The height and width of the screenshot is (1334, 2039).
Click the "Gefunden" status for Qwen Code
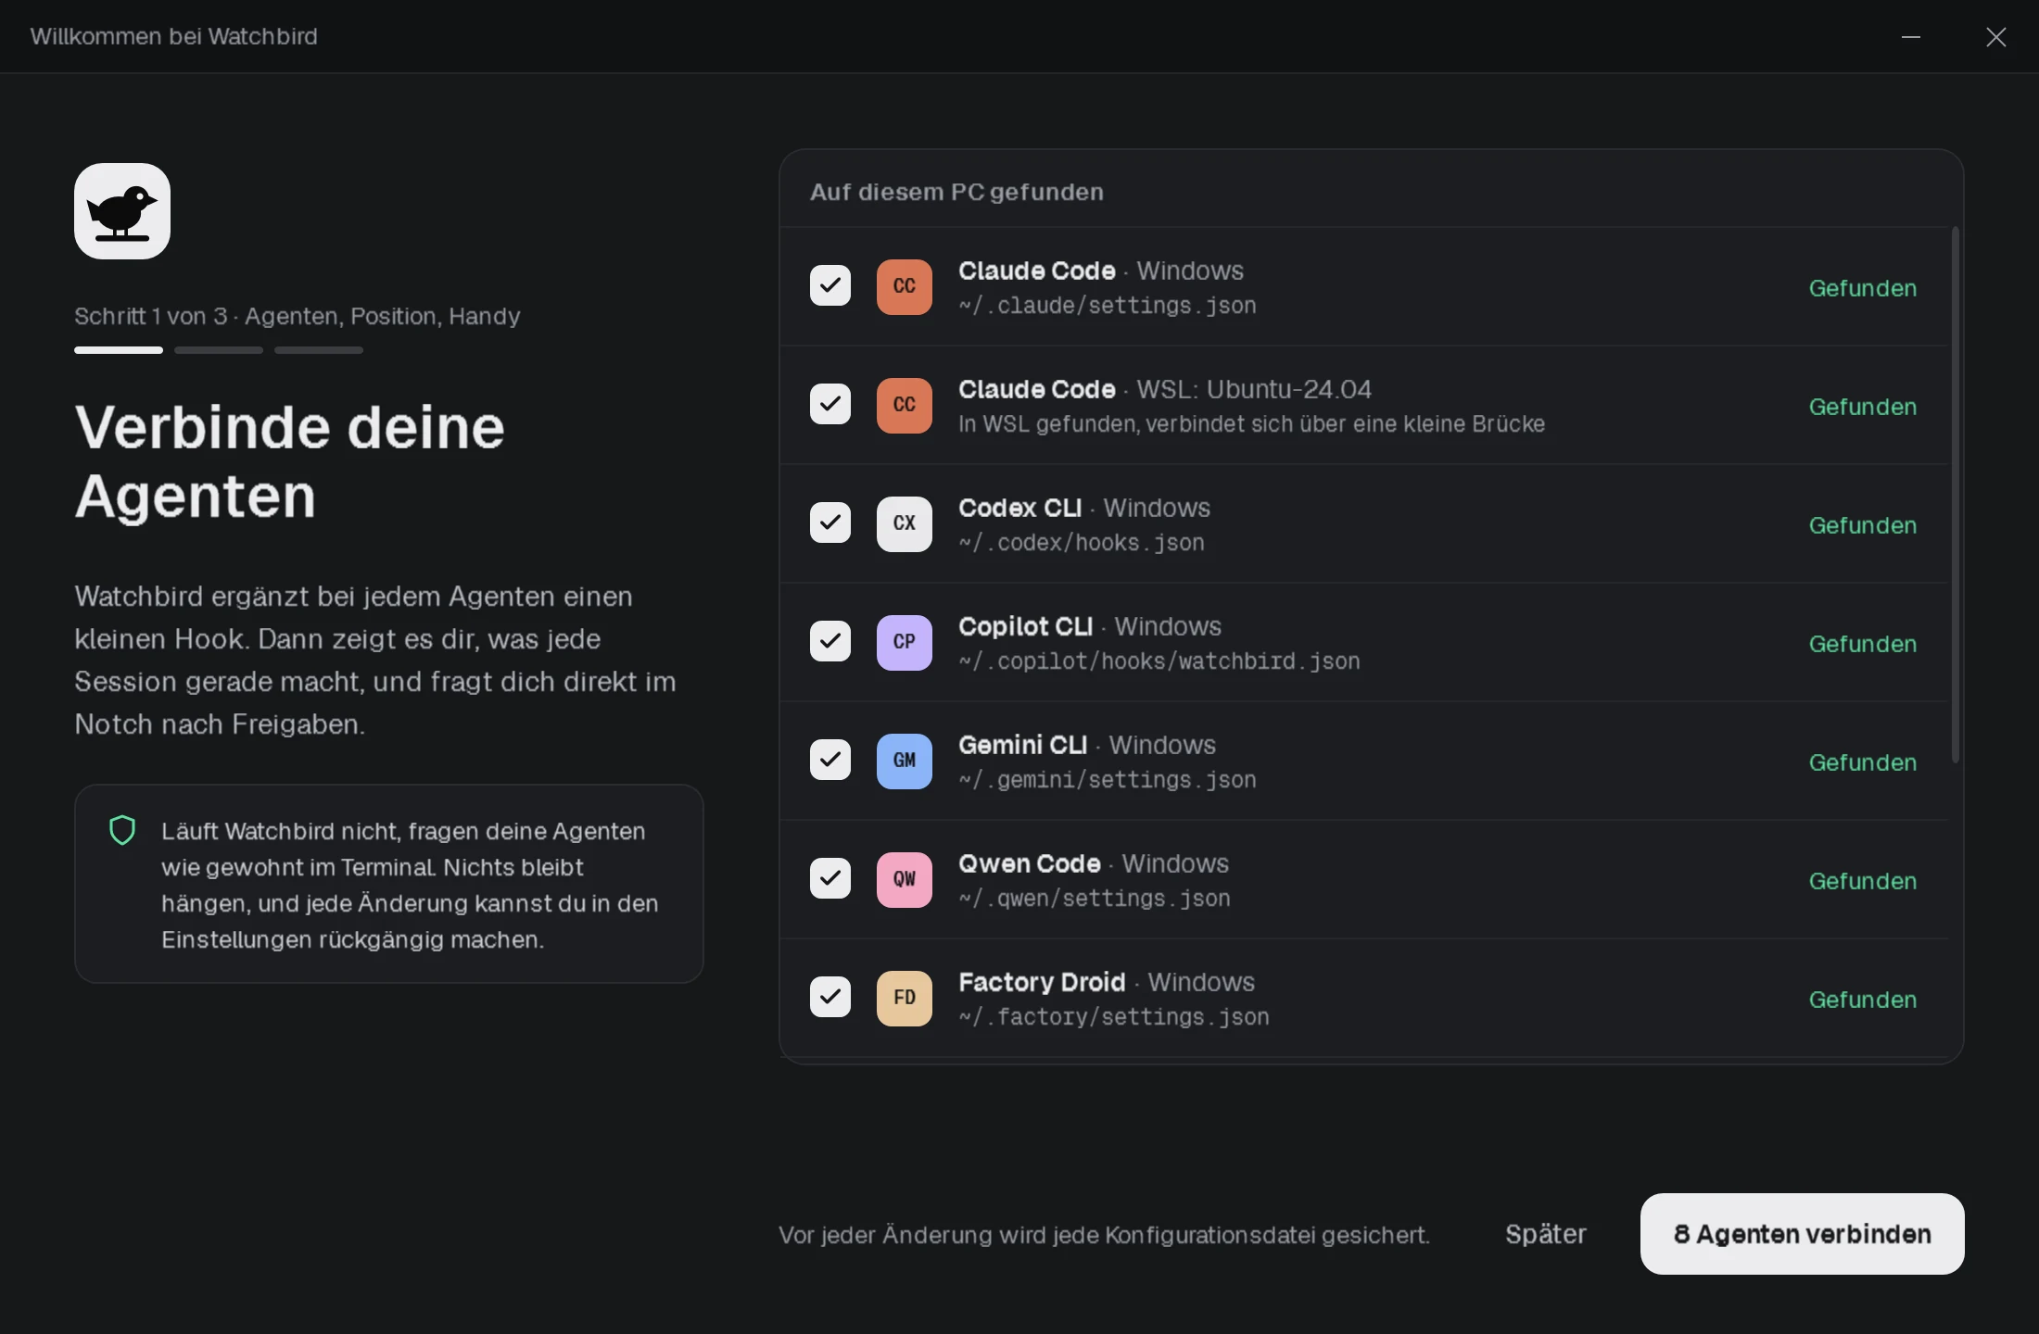click(x=1863, y=881)
